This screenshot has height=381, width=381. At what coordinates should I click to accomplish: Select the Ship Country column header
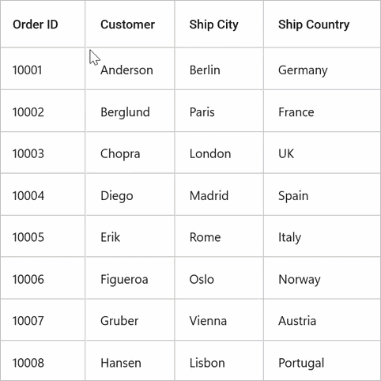click(322, 24)
